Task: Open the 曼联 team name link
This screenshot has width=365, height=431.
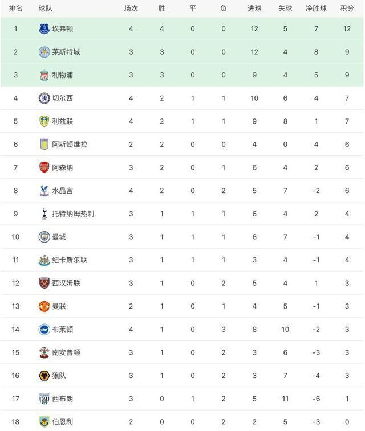Action: point(59,306)
